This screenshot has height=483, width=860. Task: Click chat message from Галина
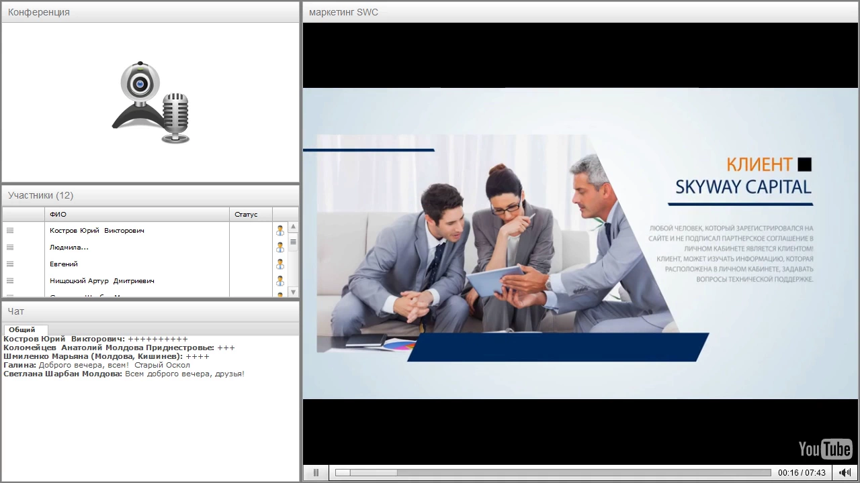pos(97,365)
